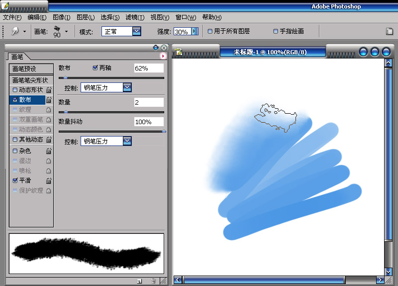
Task: Click the 强度 field showing 30%
Action: (182, 31)
